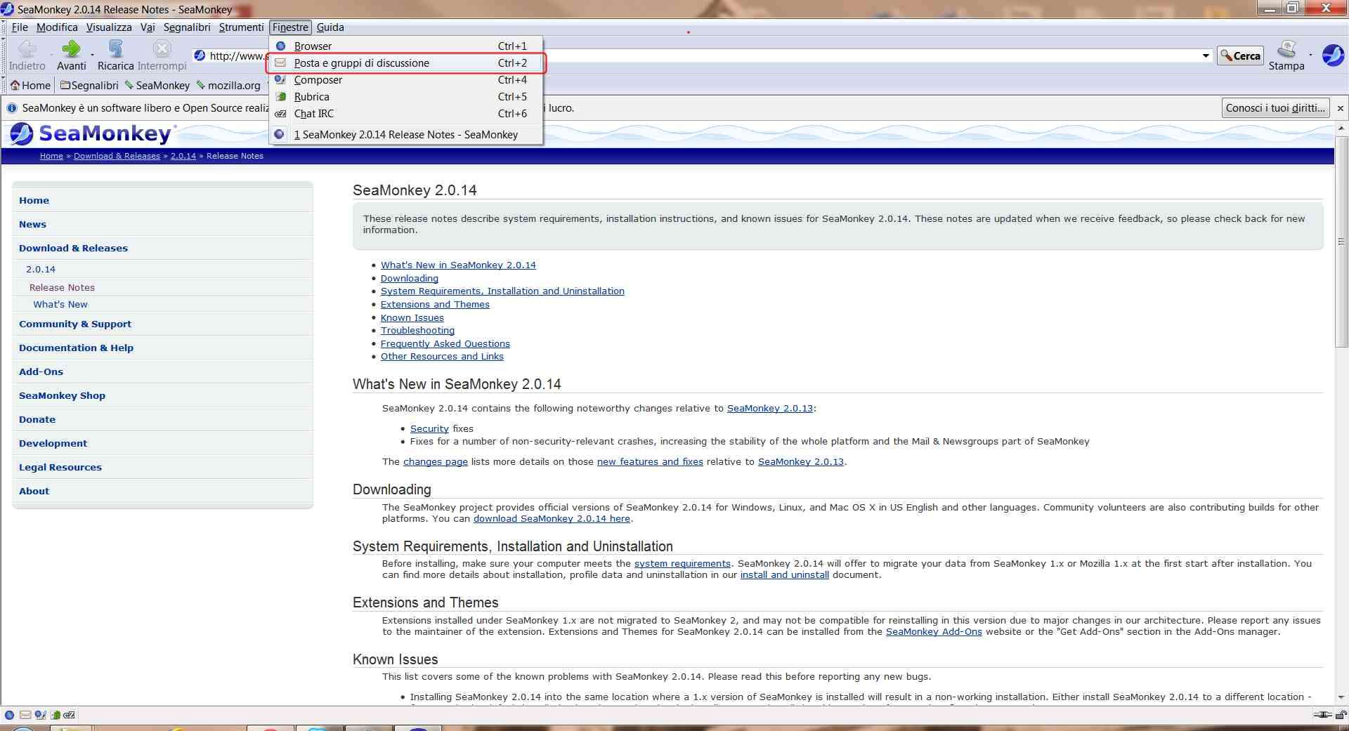
Task: Open Mail from status bar envelope icon
Action: pos(25,715)
